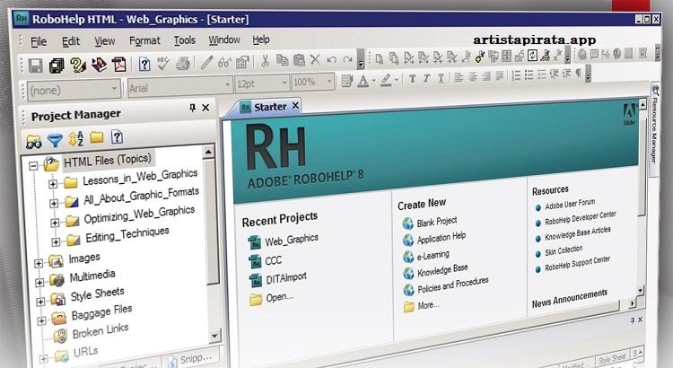Click the help page icon in Project Manager toolbar
The image size is (673, 368).
pyautogui.click(x=117, y=137)
